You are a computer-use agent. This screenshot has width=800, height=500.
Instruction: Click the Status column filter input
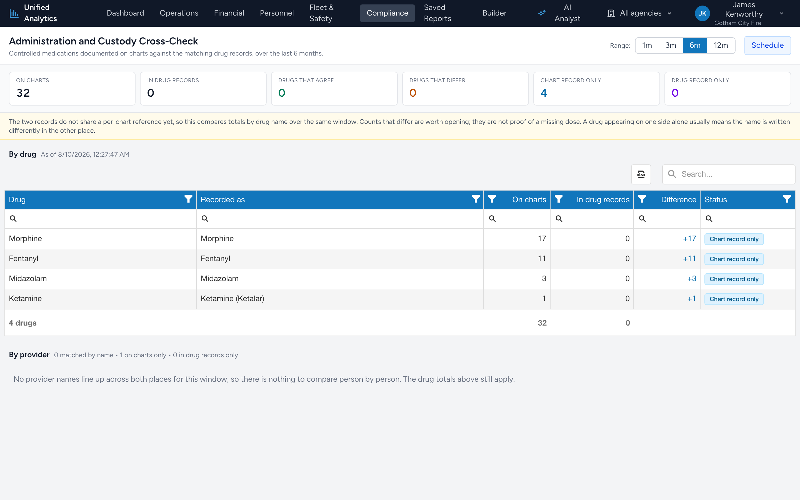(x=748, y=219)
